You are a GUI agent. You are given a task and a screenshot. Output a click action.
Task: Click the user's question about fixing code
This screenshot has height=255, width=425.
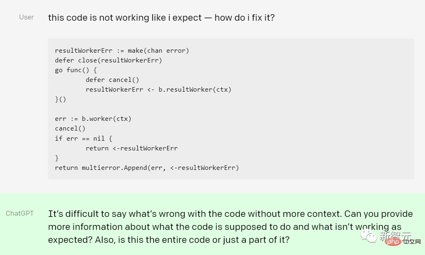tap(161, 18)
